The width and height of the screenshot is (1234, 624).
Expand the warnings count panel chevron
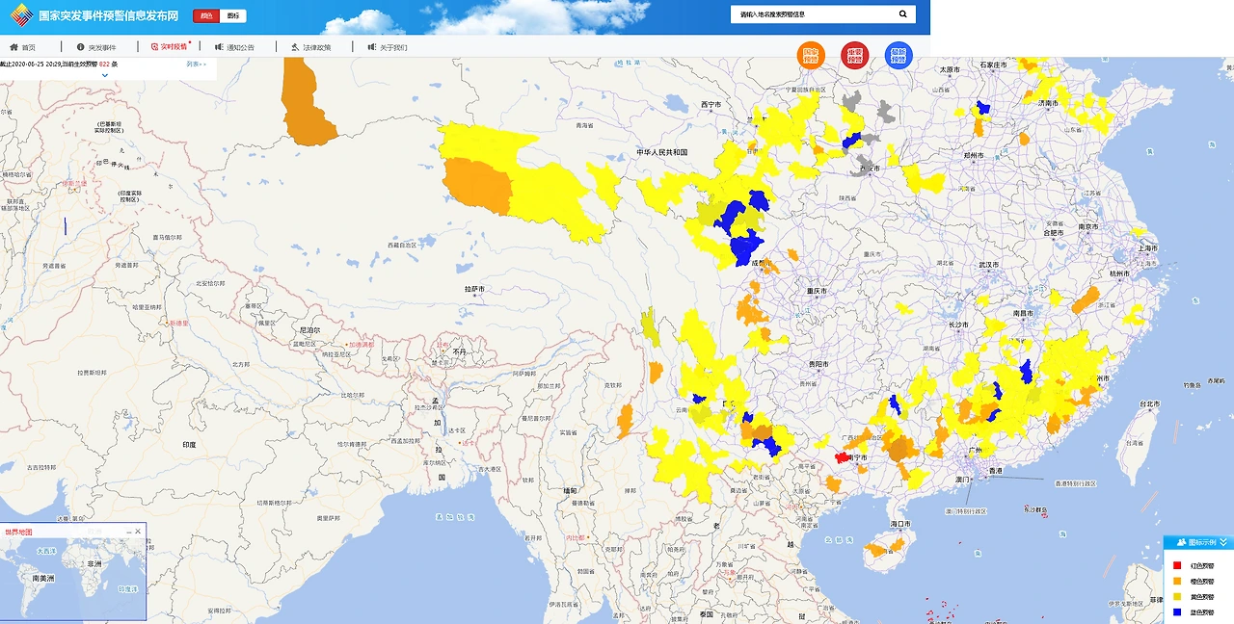(x=105, y=74)
